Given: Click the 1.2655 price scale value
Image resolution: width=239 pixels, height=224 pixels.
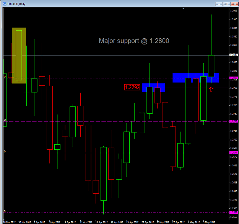Looking at the screenshot, I should pyautogui.click(x=234, y=165).
